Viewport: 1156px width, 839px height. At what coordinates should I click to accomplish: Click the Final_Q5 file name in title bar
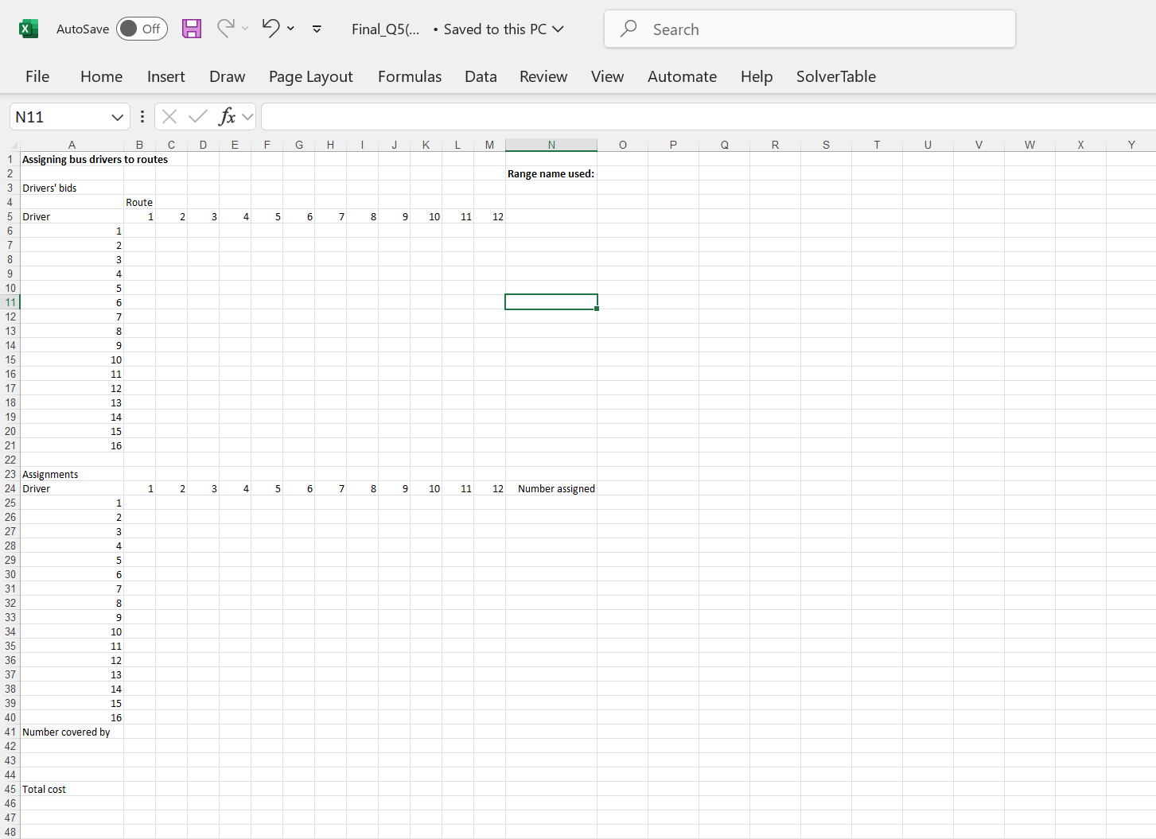click(386, 29)
